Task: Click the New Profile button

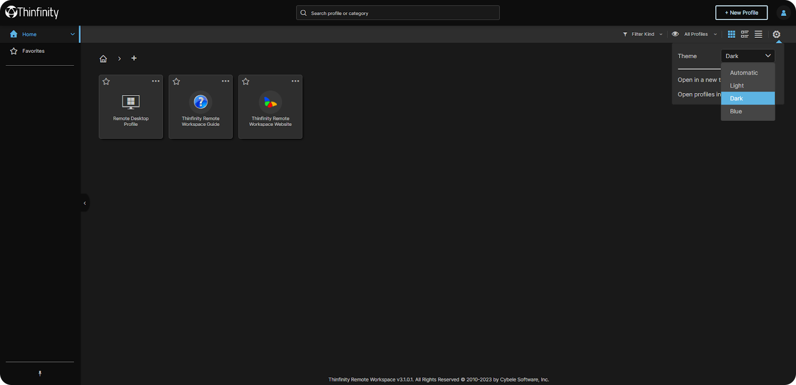Action: [741, 13]
